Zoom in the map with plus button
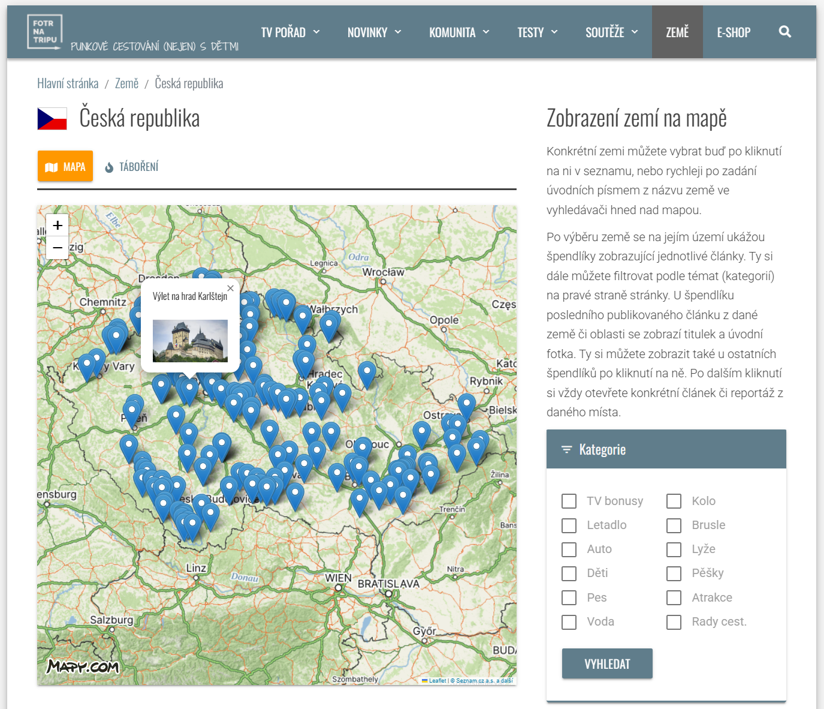Viewport: 824px width, 709px height. [x=58, y=226]
